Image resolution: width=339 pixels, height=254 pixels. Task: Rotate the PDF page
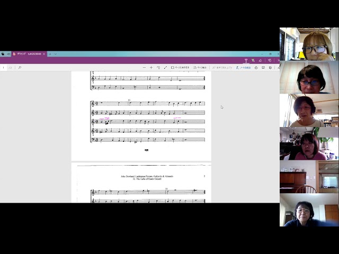coord(158,68)
